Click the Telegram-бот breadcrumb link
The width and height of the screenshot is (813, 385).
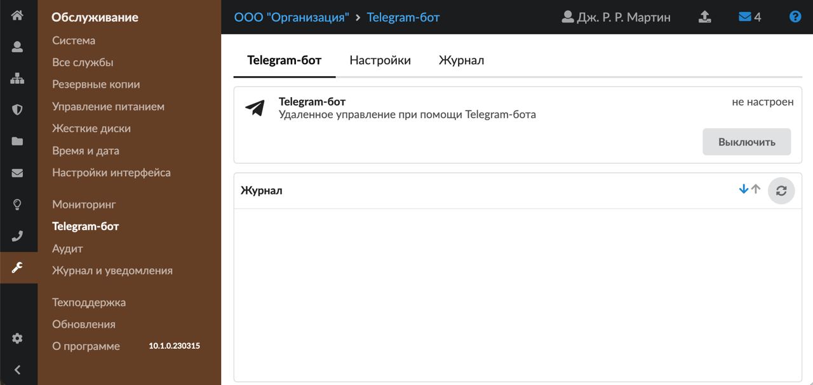403,17
